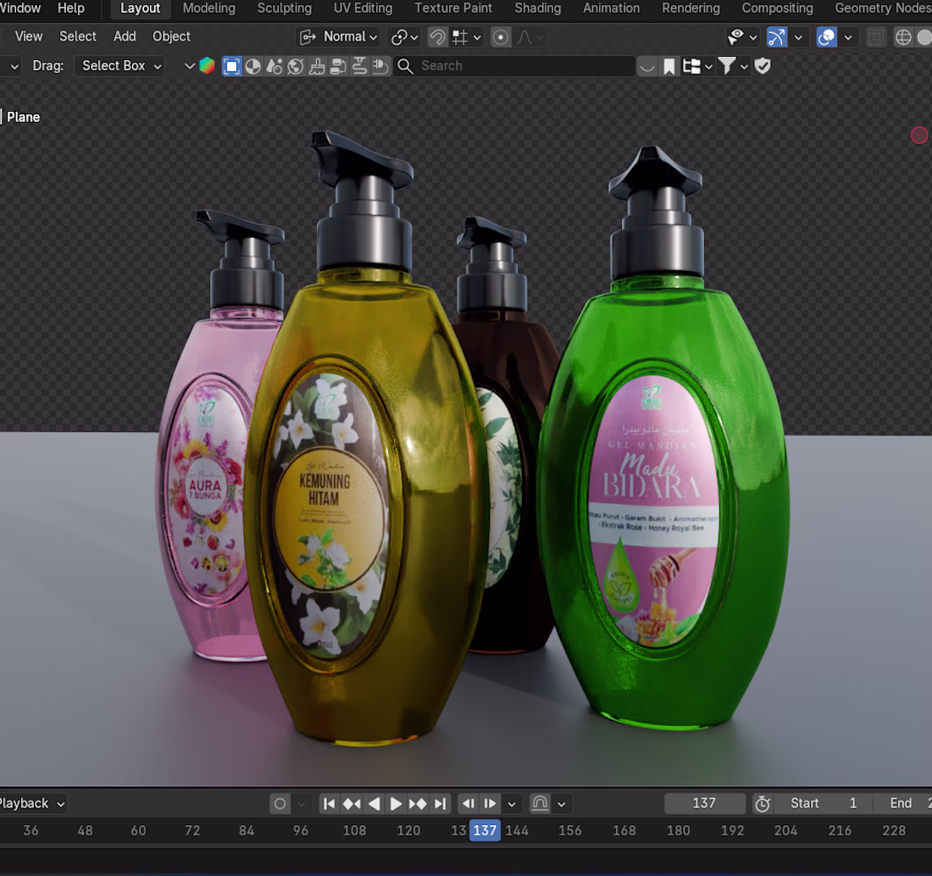The height and width of the screenshot is (876, 932).
Task: Open object visibility eye dropdown
Action: [x=742, y=36]
